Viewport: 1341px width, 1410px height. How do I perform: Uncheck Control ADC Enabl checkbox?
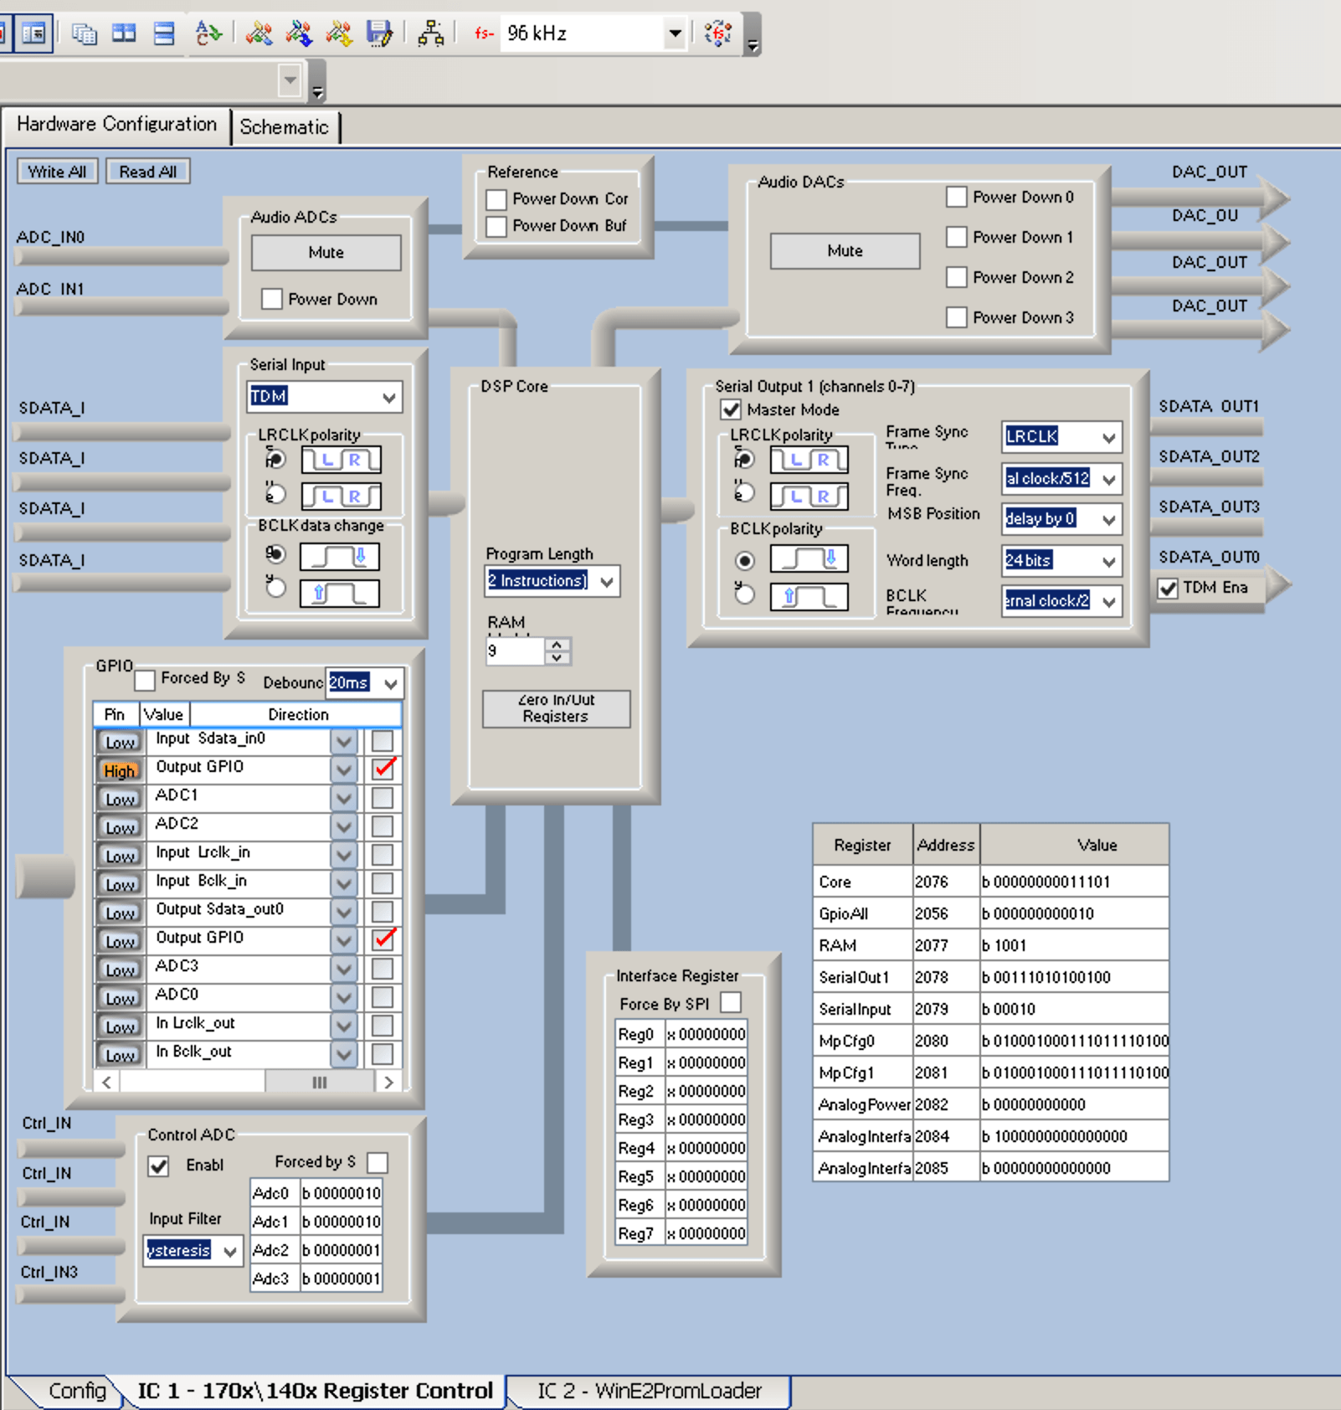pyautogui.click(x=158, y=1166)
